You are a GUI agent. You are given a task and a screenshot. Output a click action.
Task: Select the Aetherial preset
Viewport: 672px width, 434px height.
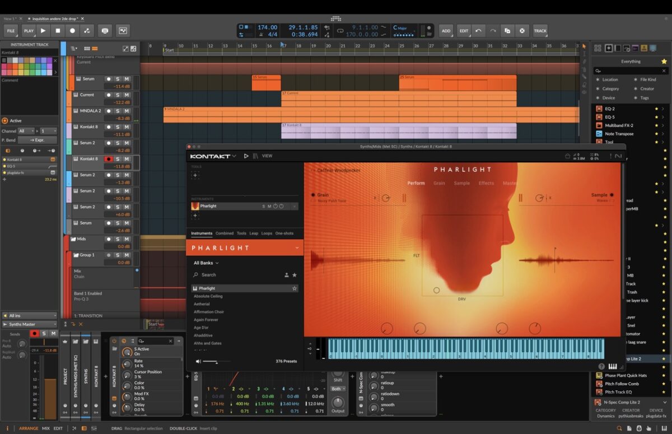(x=202, y=304)
